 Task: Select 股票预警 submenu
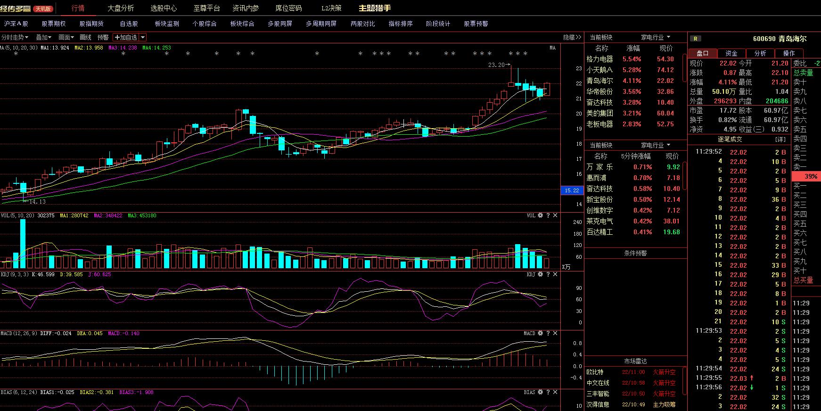point(476,24)
